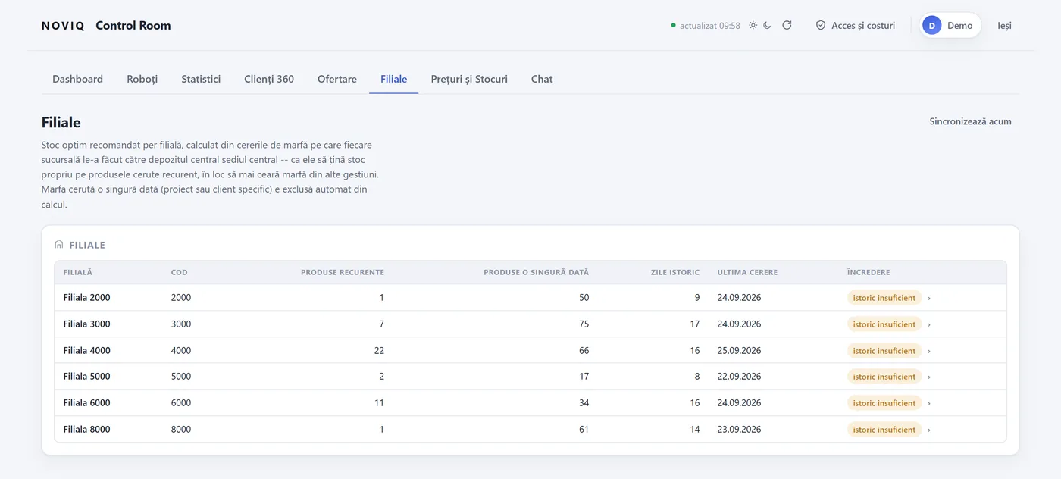Click the green status dot by actualizat
1061x479 pixels.
[x=673, y=25]
